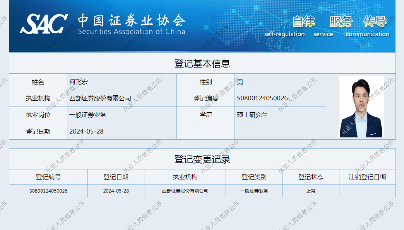The image size is (404, 230).
Task: Click the 正常 status cell
Action: click(x=311, y=191)
